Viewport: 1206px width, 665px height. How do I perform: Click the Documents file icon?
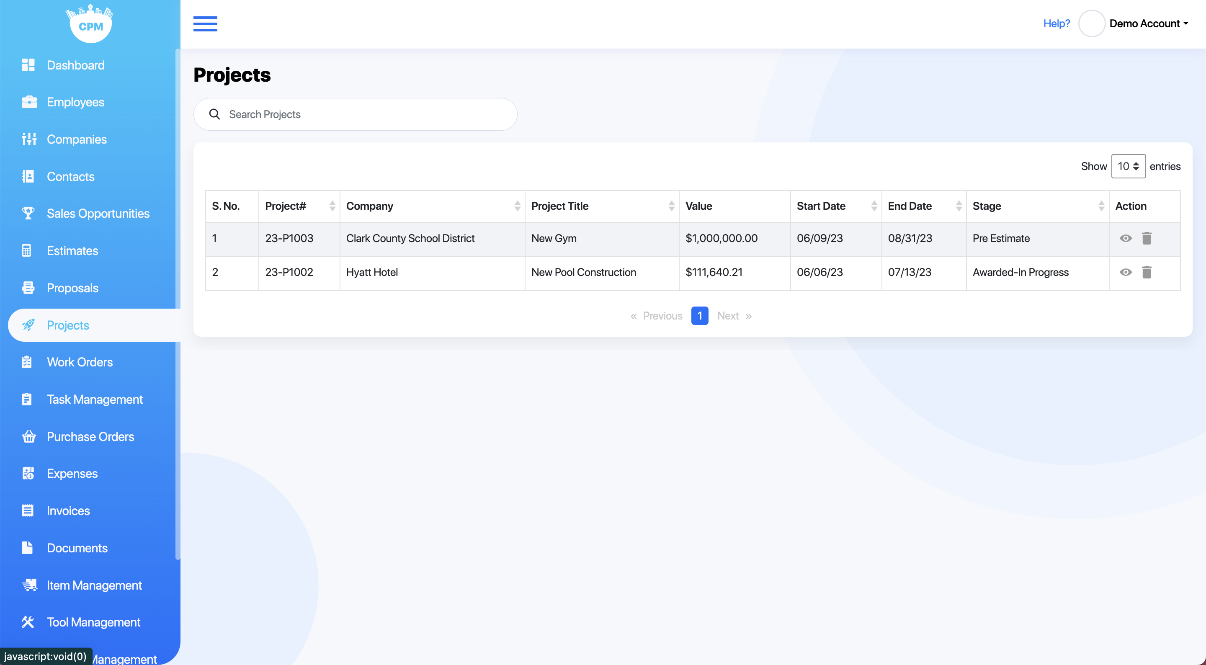pyautogui.click(x=27, y=548)
